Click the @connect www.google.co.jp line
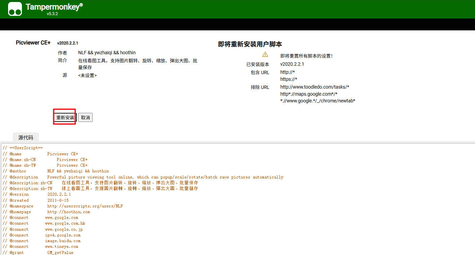 [x=42, y=229]
